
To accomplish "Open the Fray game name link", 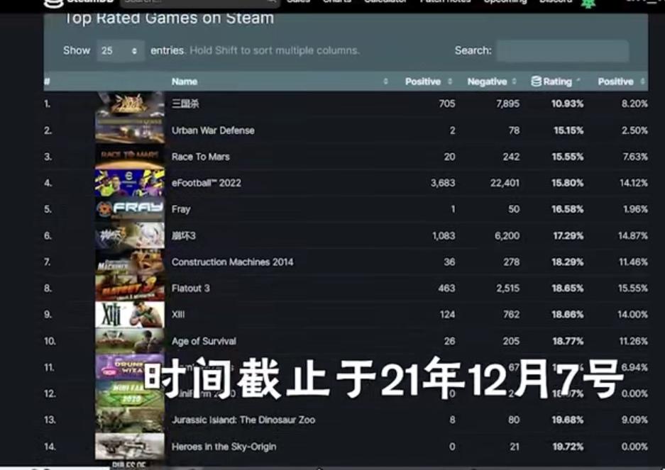I will (x=181, y=209).
